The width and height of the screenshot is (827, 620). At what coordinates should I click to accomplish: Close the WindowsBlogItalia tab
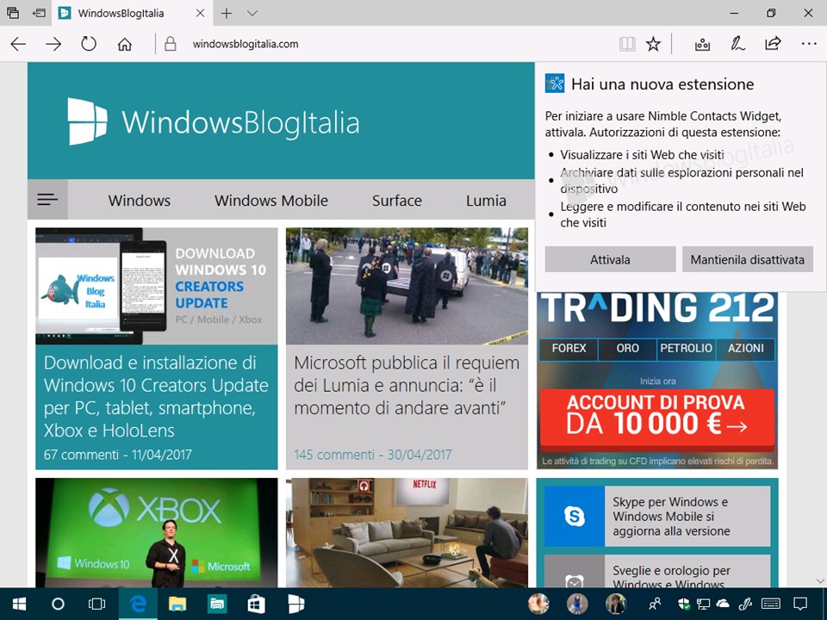tap(201, 13)
